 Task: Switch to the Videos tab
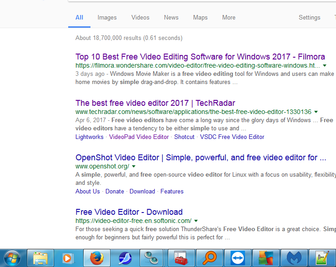(x=140, y=18)
